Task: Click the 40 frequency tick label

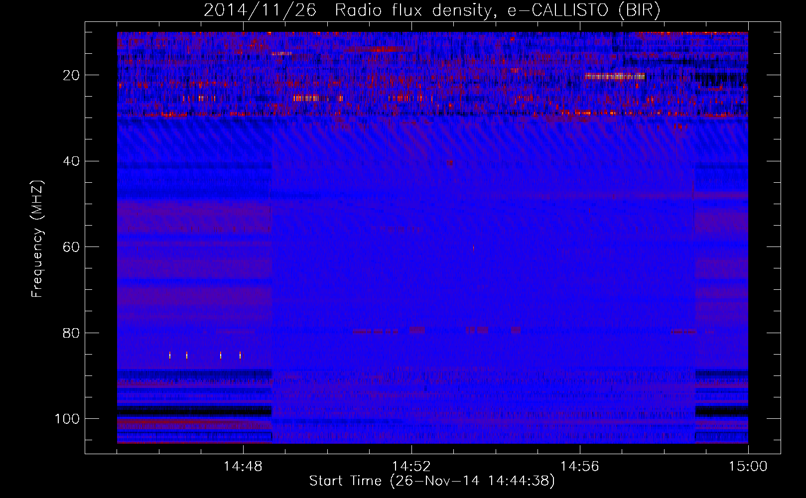Action: coord(71,161)
